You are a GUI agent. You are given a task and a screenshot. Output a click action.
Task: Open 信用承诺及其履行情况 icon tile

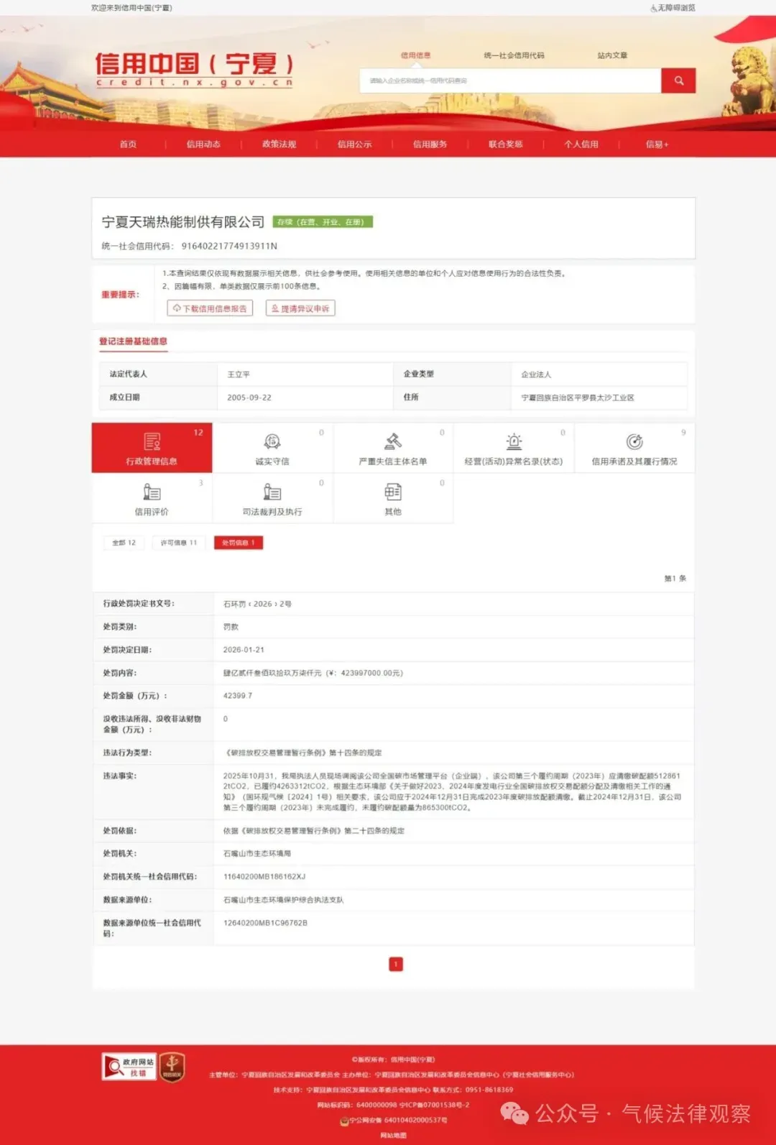634,448
